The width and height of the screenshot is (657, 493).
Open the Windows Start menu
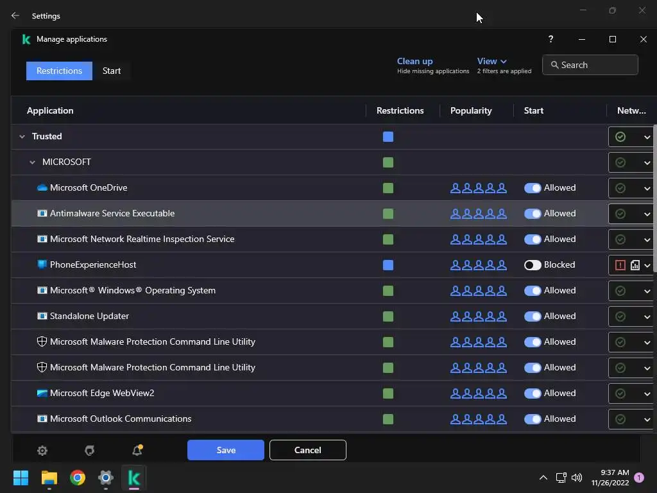point(21,478)
